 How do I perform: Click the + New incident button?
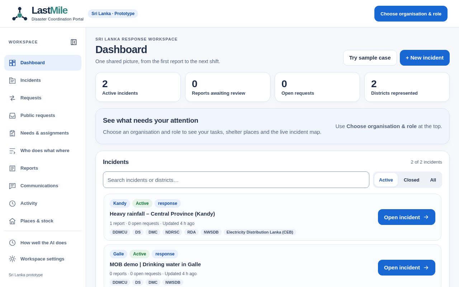point(425,58)
